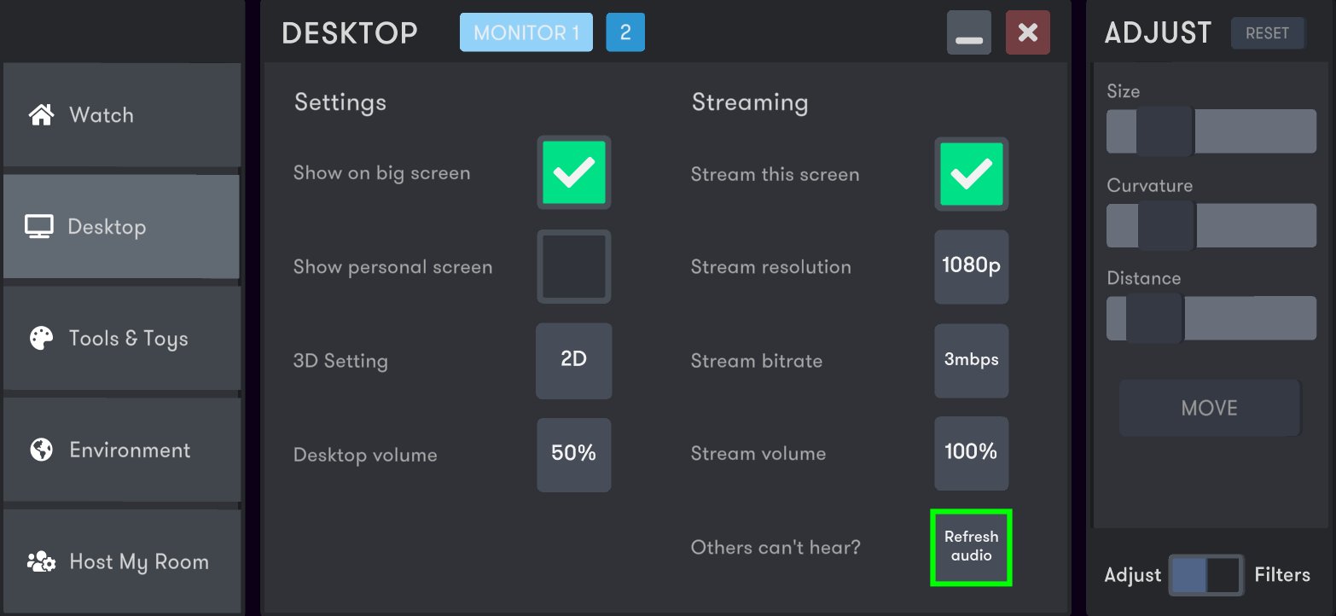Click the Host My Room icon
This screenshot has height=616, width=1336.
point(42,562)
